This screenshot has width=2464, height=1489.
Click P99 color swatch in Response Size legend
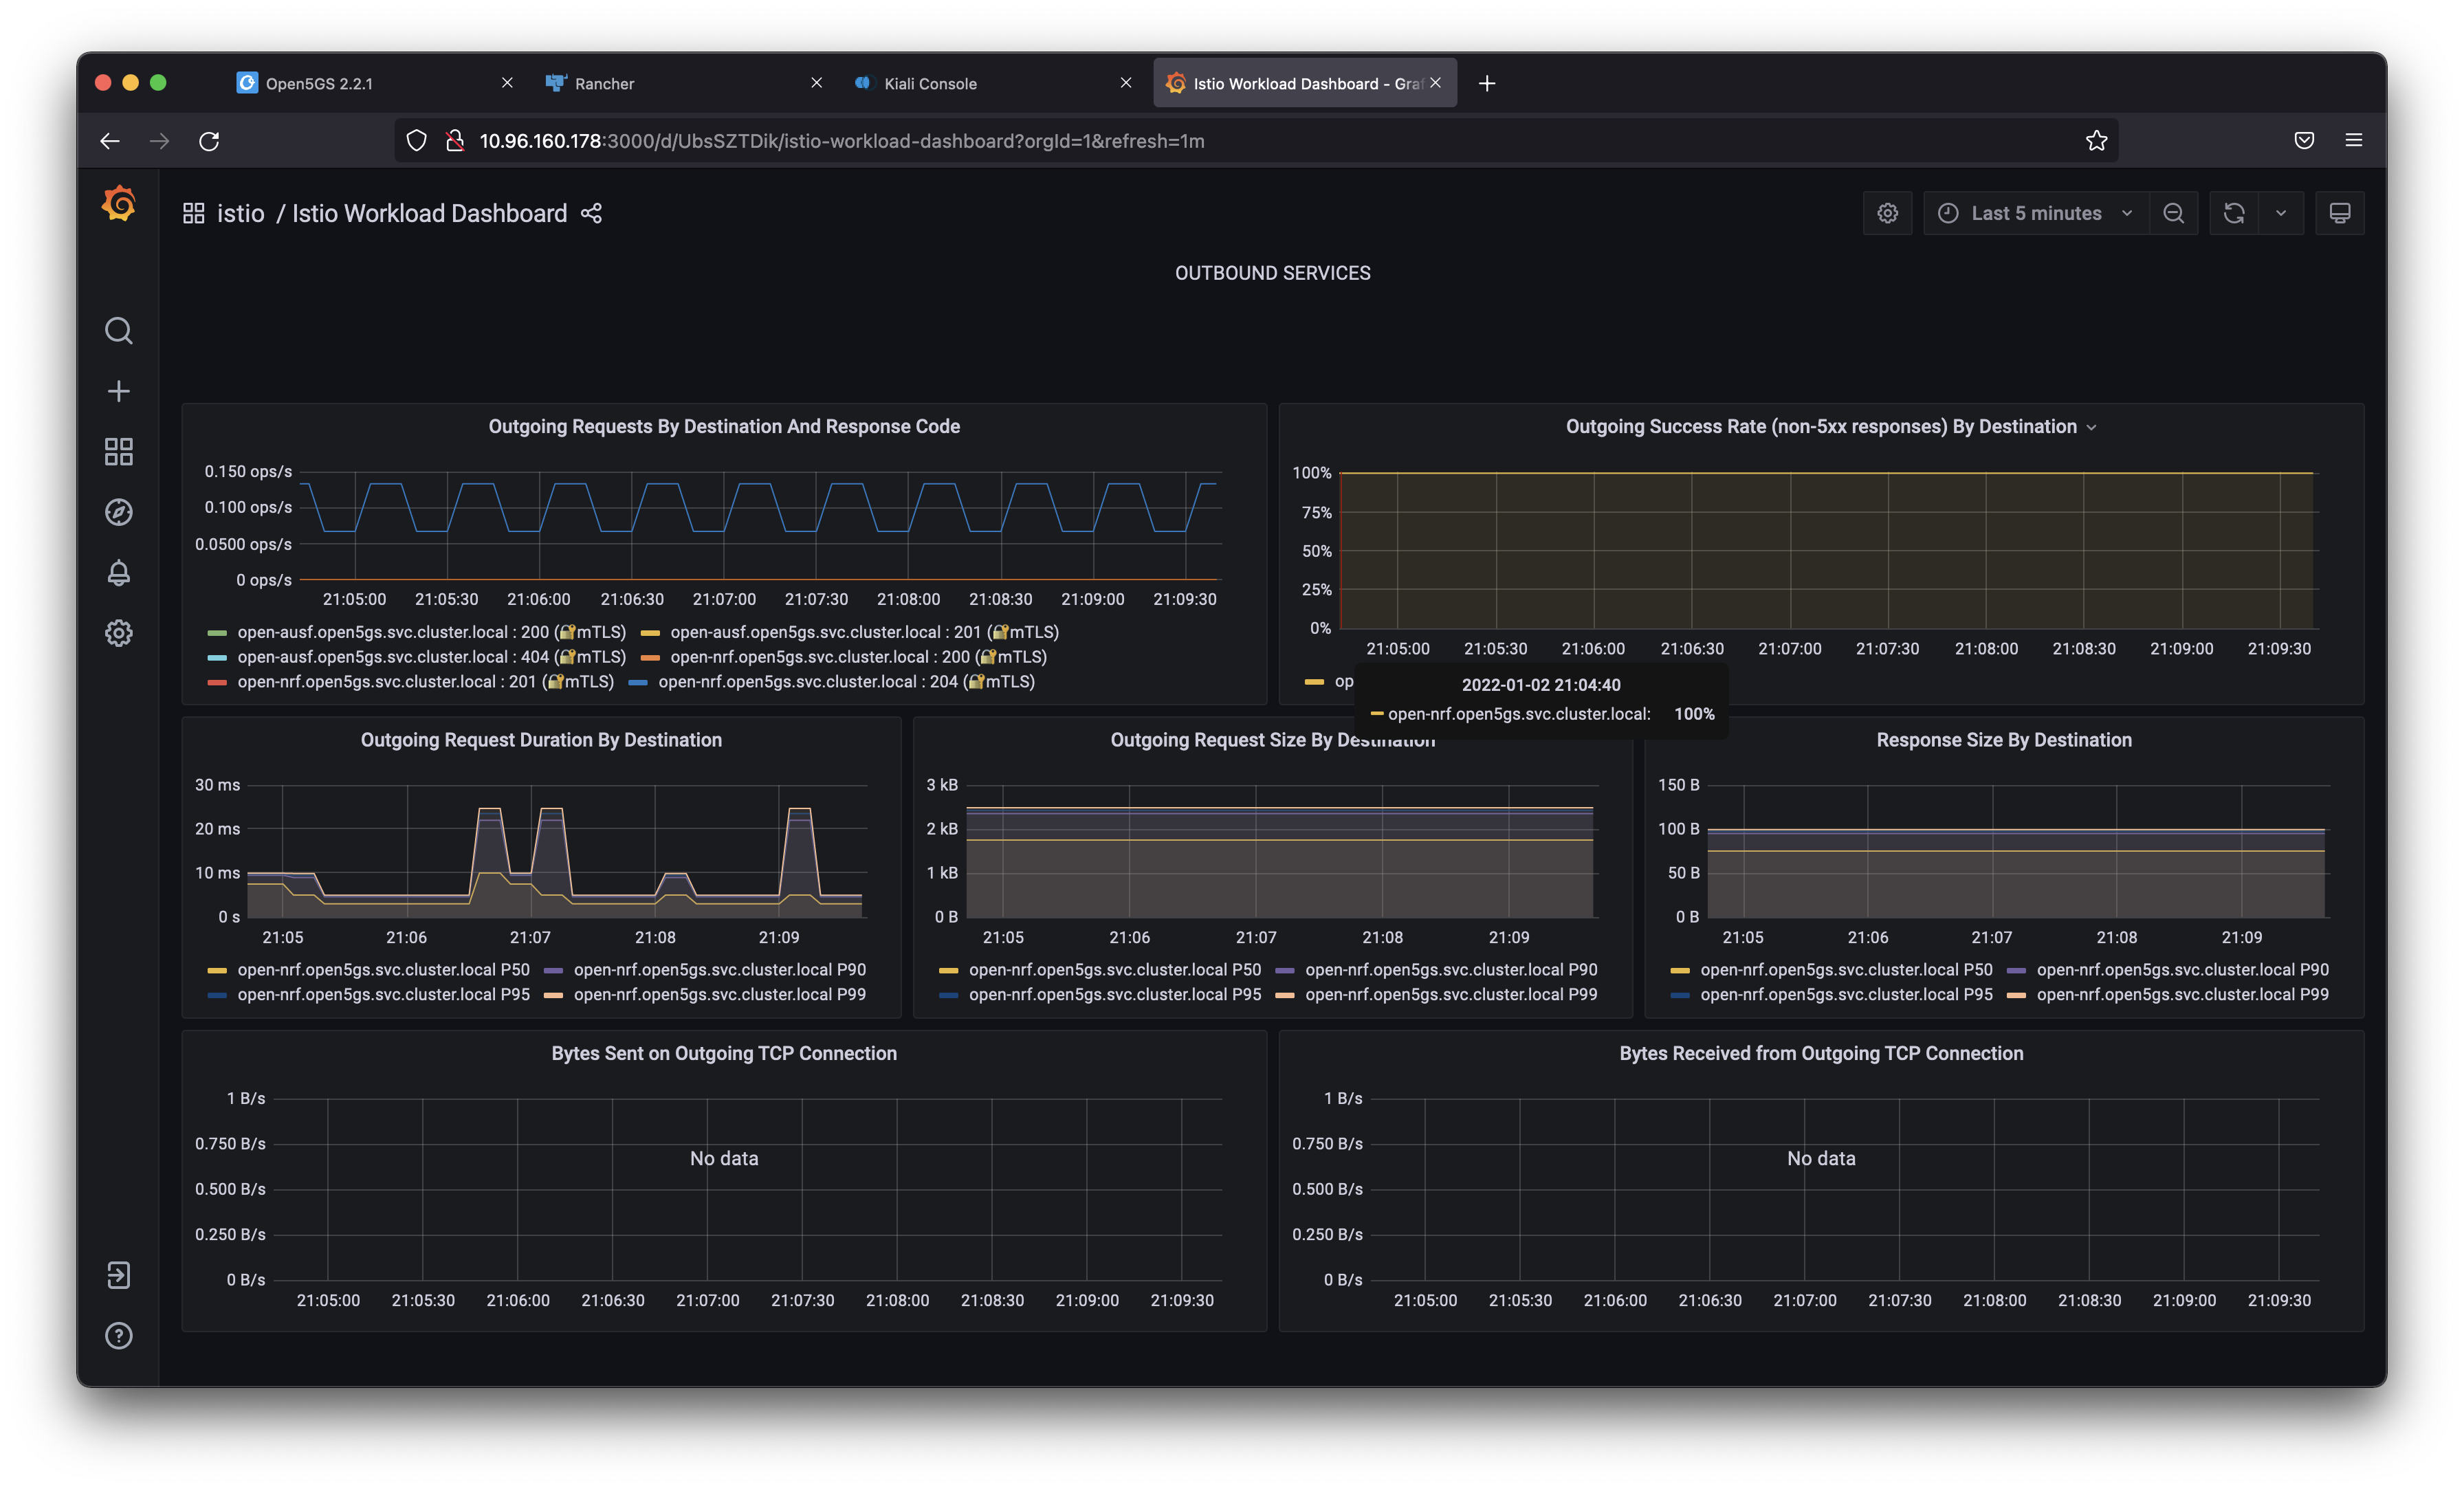pos(2016,995)
